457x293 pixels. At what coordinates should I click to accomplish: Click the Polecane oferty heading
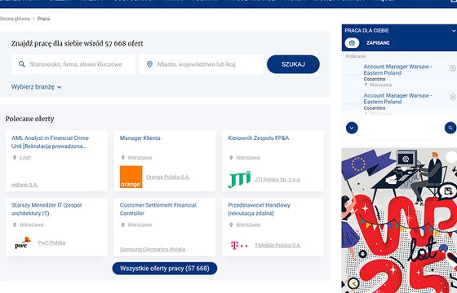(x=29, y=119)
